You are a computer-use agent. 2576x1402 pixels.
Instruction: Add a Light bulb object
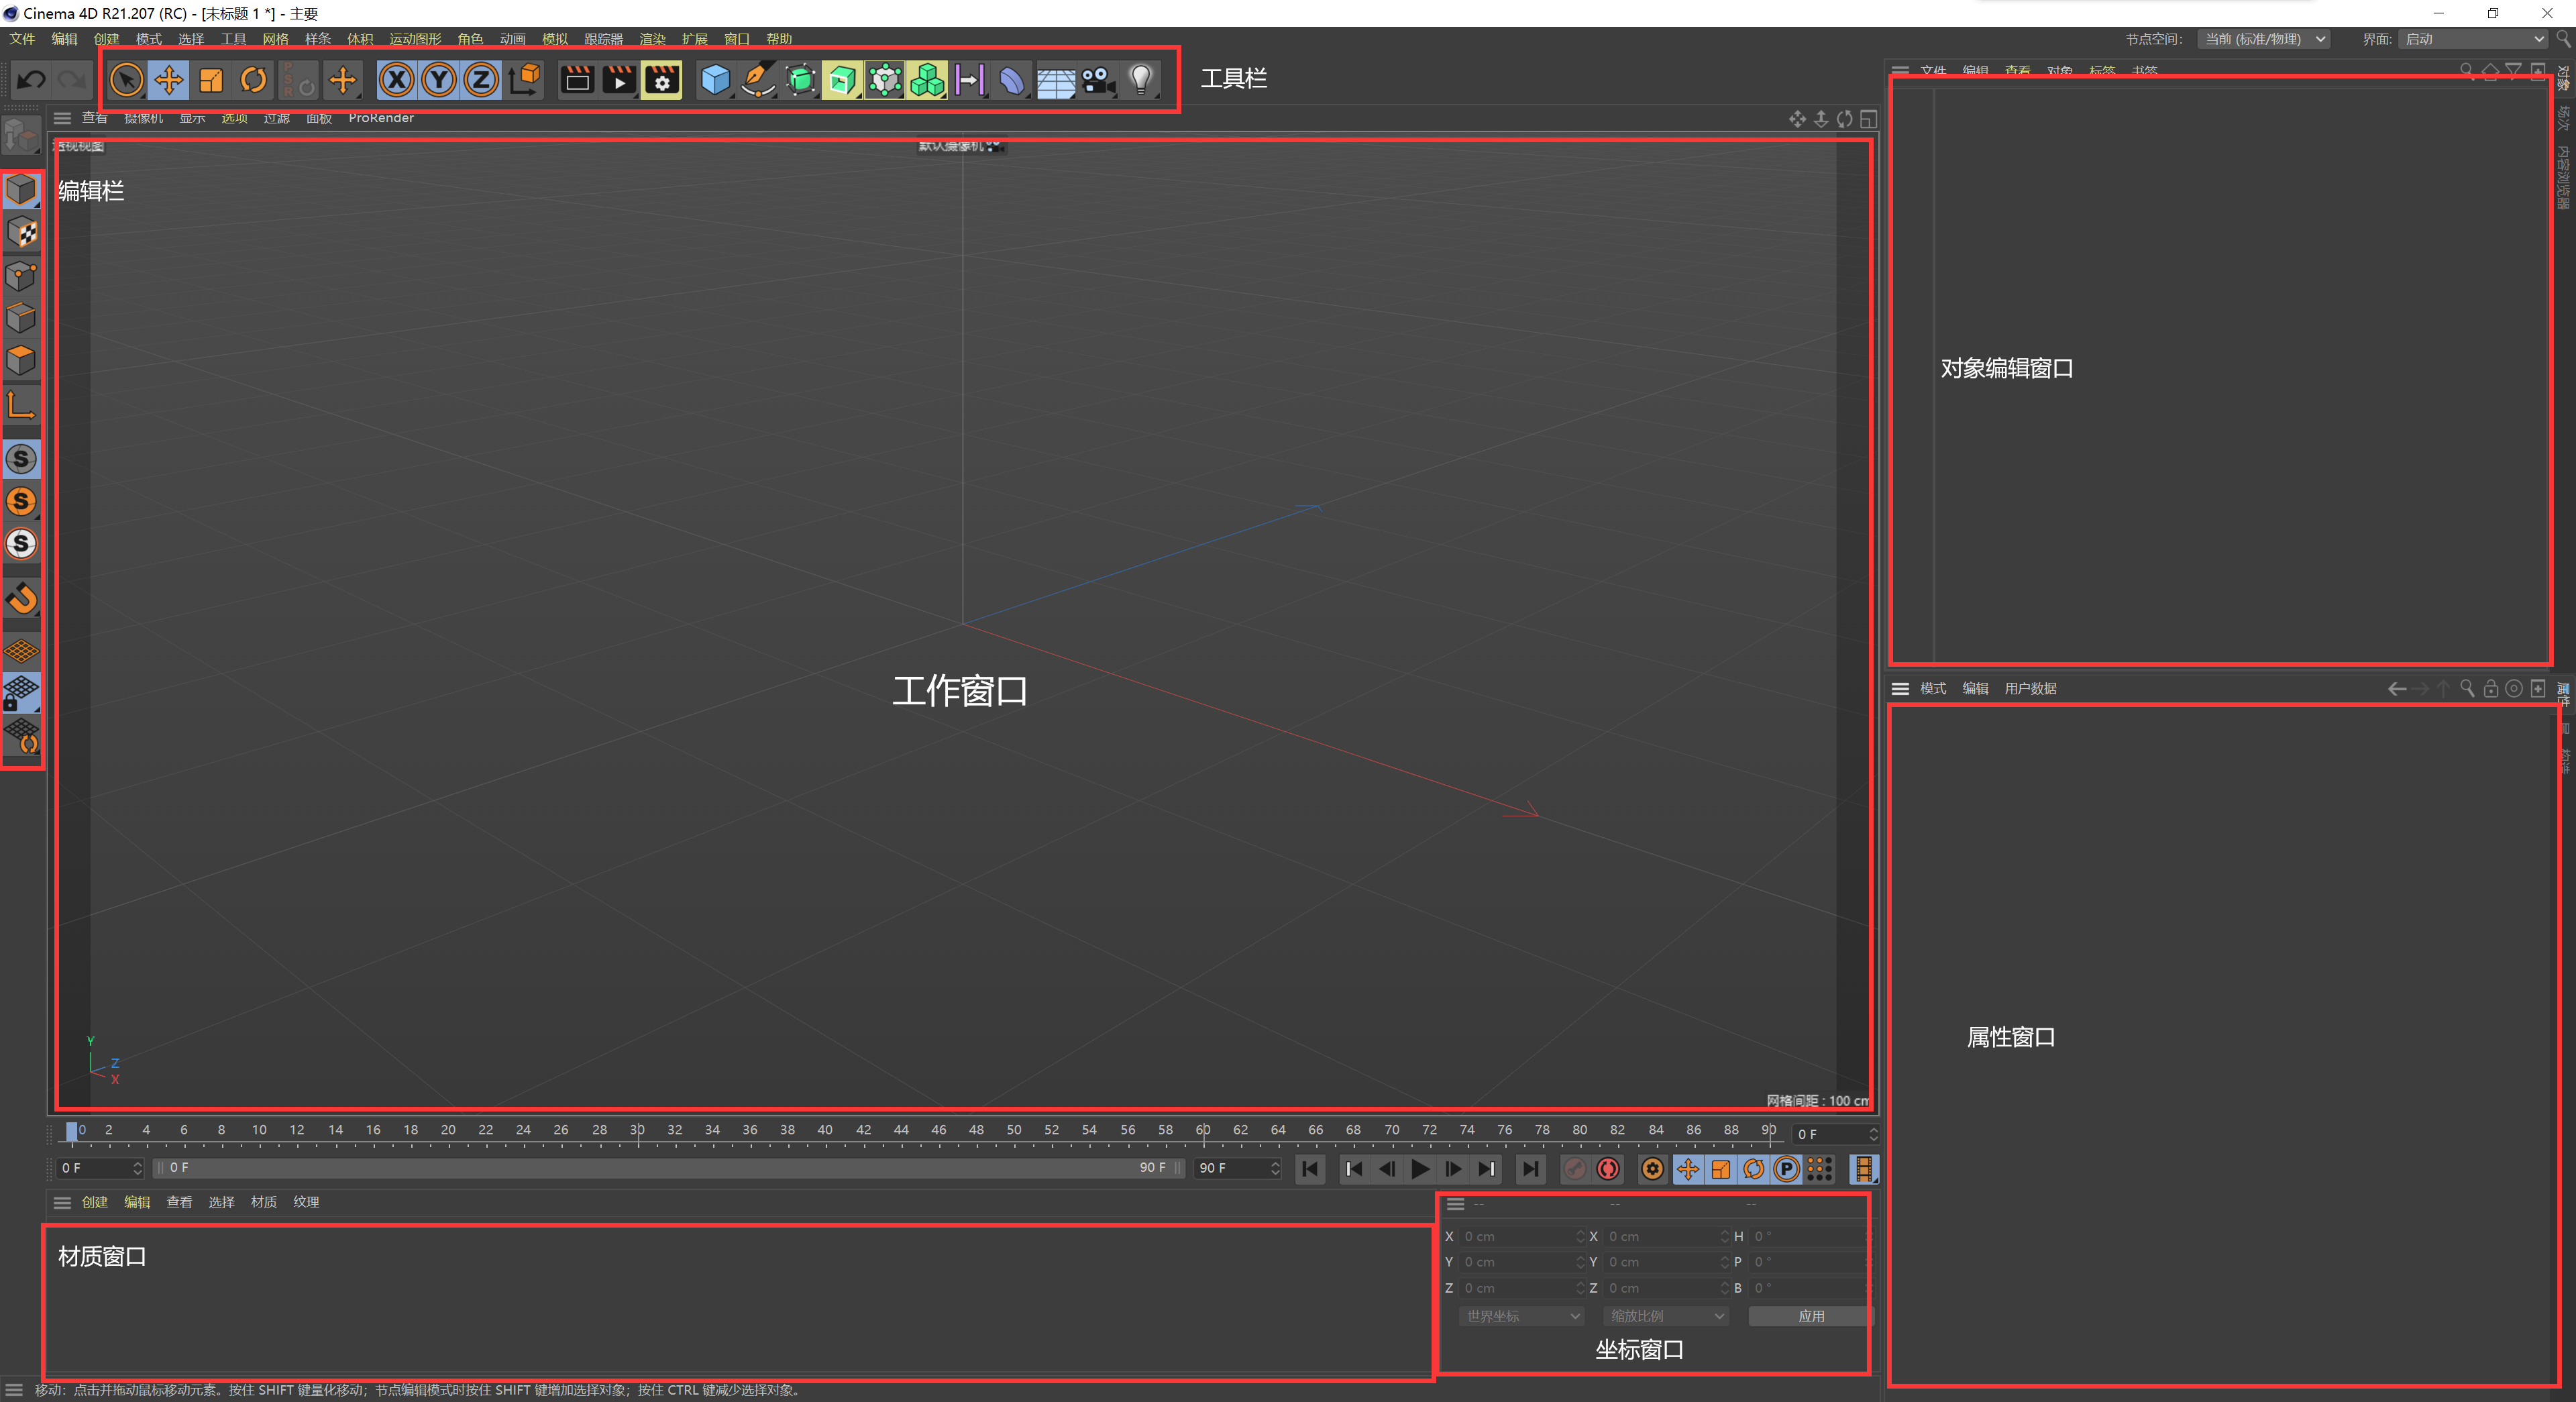(x=1141, y=80)
